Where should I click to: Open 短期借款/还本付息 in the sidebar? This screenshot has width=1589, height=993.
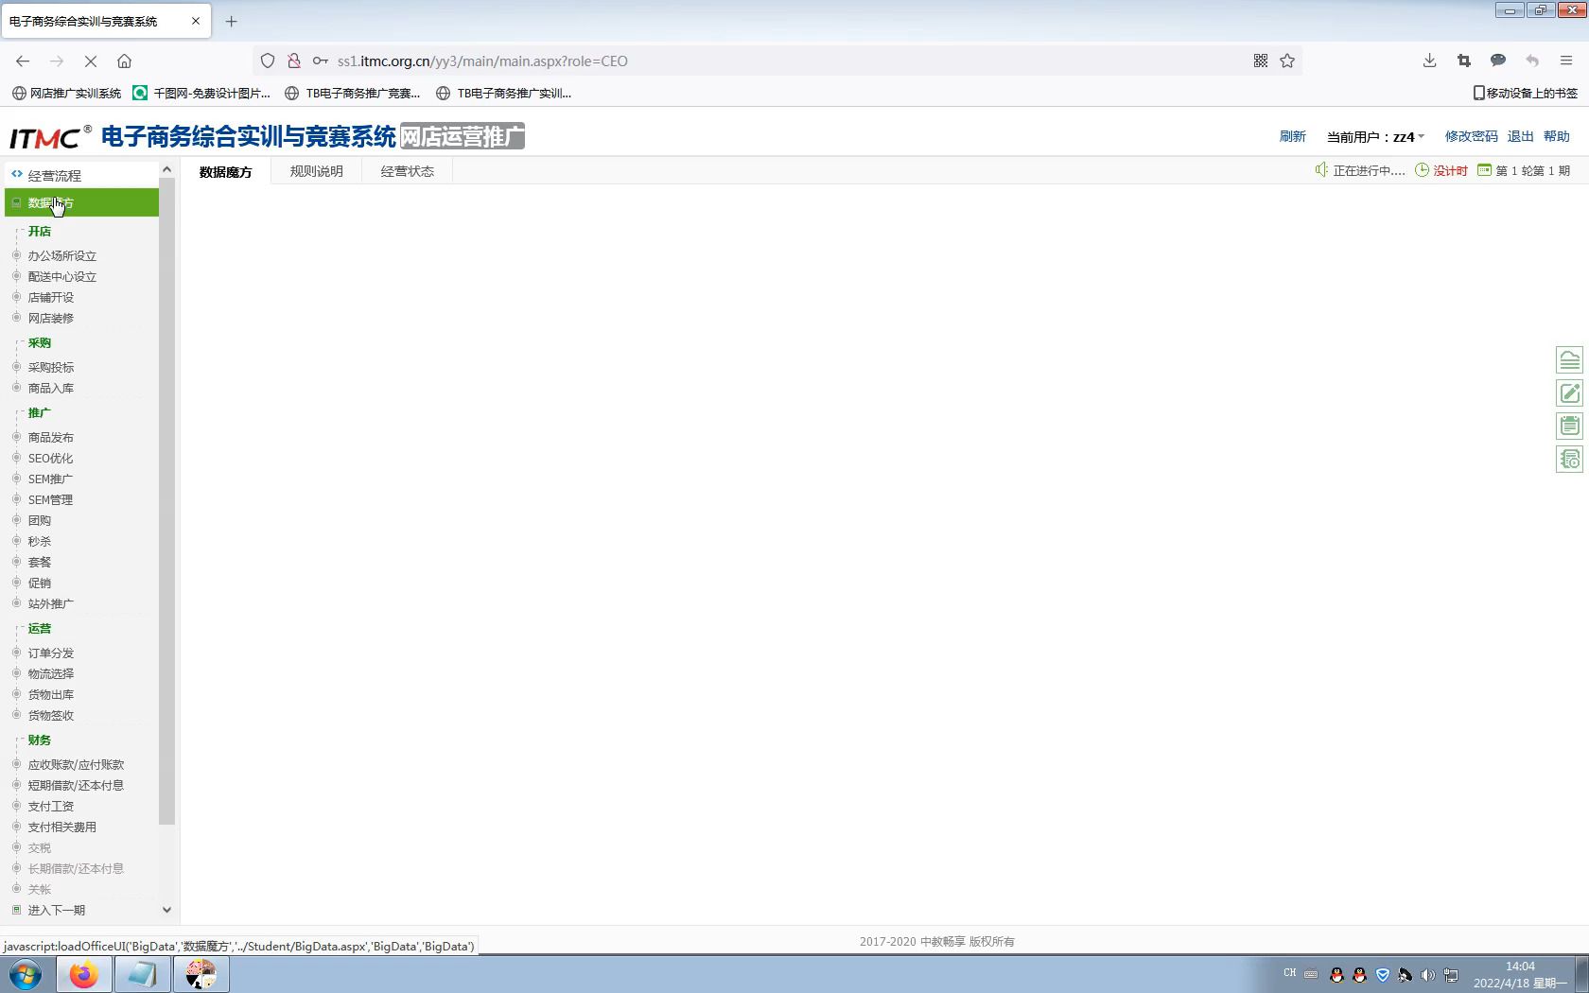(x=76, y=785)
